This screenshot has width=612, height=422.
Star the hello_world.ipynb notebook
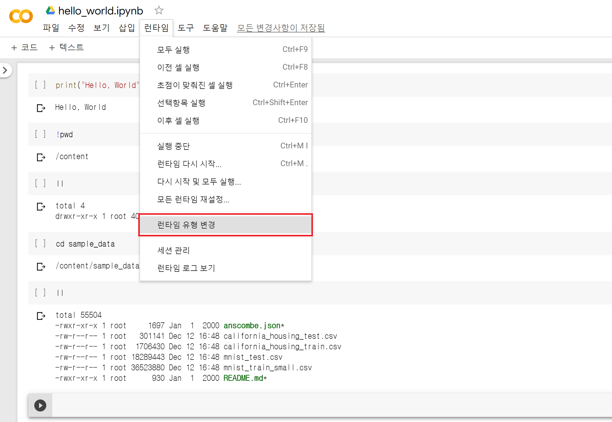(159, 11)
